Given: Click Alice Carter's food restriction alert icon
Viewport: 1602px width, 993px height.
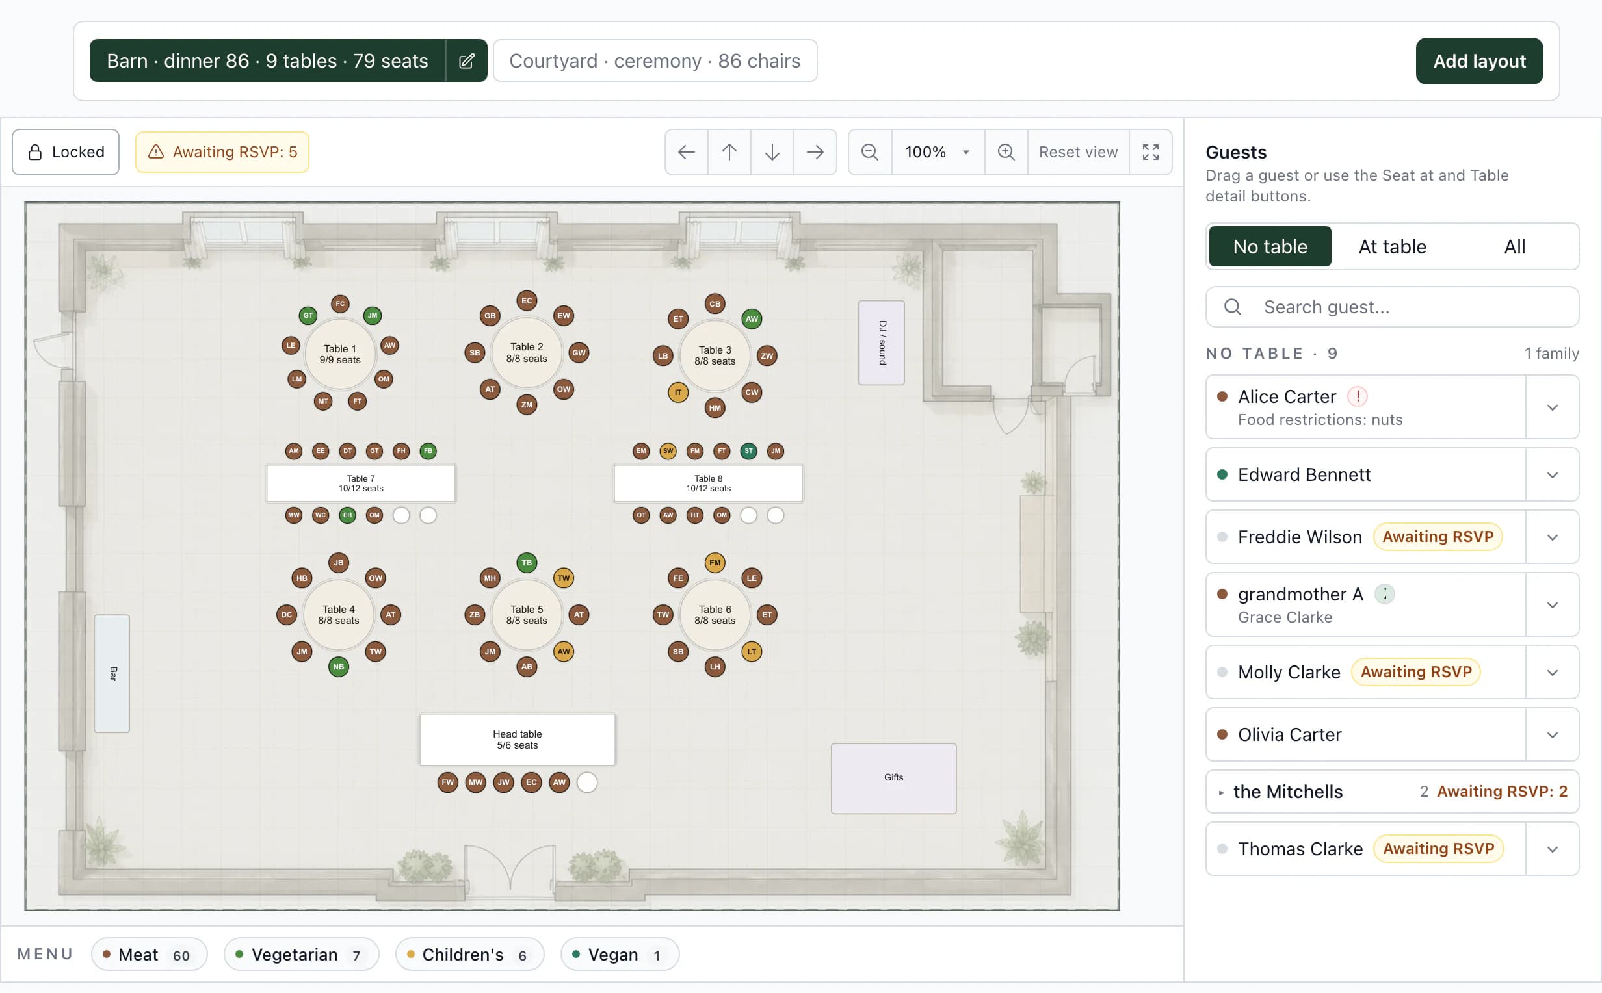Looking at the screenshot, I should 1357,396.
